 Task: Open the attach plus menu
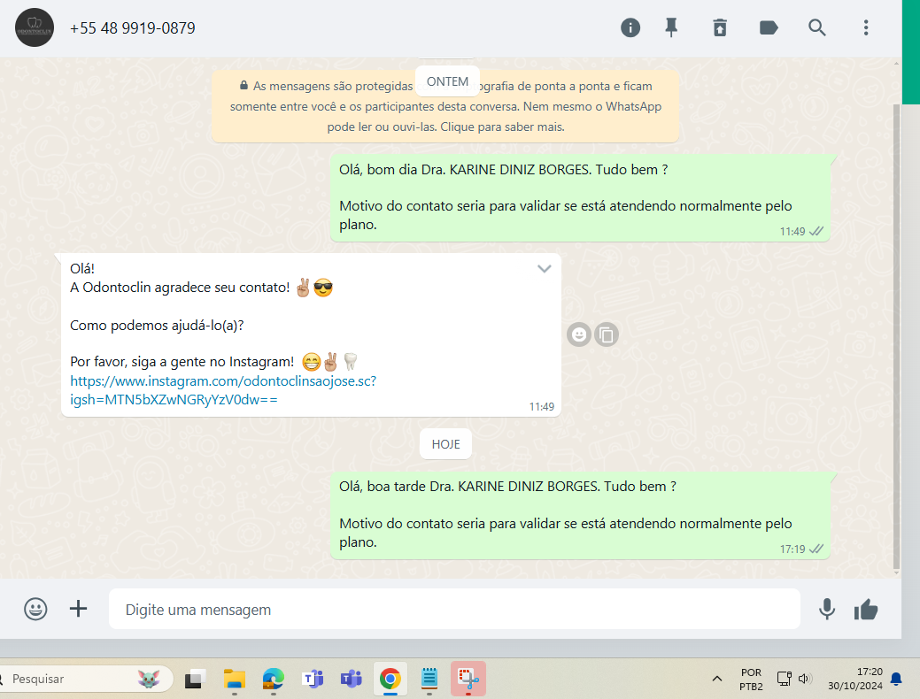point(78,609)
